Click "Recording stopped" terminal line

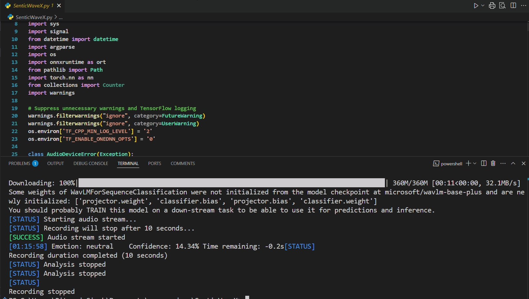(42, 292)
